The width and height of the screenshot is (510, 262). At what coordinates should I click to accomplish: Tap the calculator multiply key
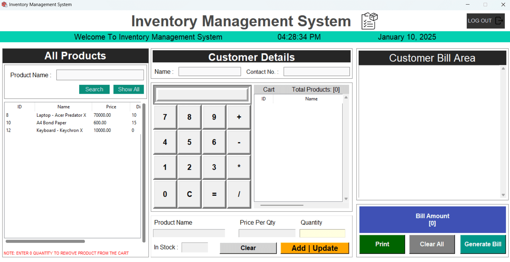239,167
